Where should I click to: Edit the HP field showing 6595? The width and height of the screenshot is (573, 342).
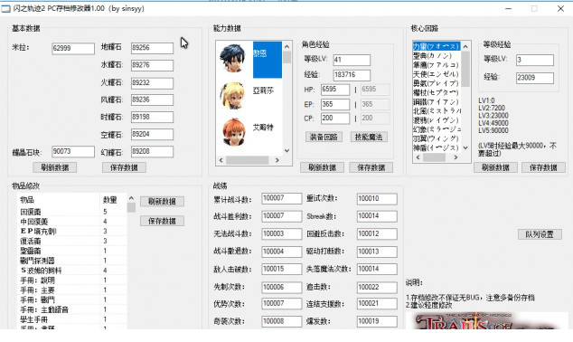click(x=335, y=90)
